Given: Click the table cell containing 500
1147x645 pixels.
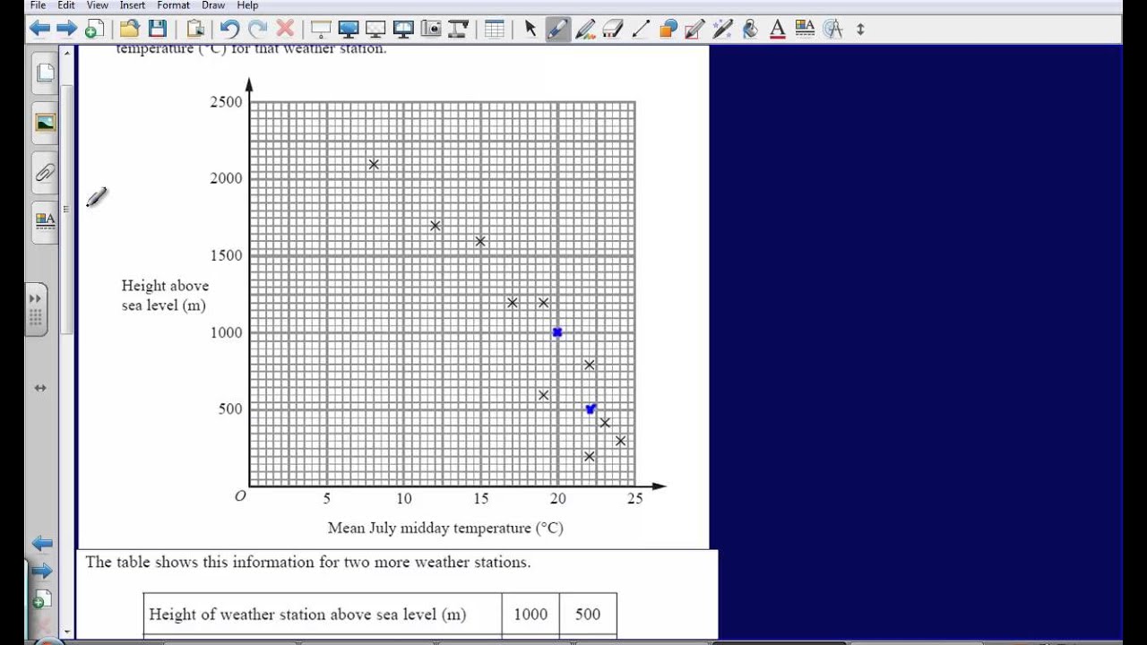Looking at the screenshot, I should (x=588, y=614).
